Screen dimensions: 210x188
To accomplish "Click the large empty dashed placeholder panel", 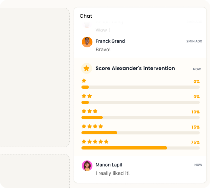I will click(35, 77).
